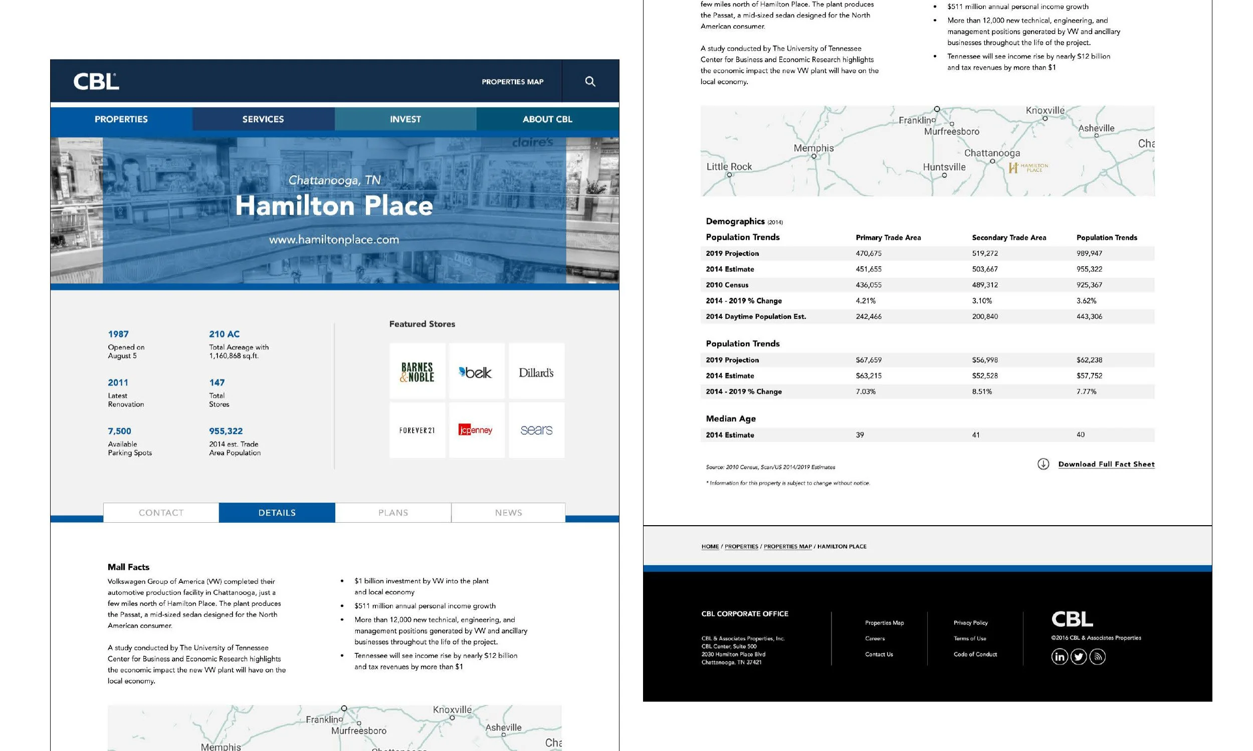Click the 443,306 daytime population value
Screen dimensions: 1253x751
[1089, 316]
